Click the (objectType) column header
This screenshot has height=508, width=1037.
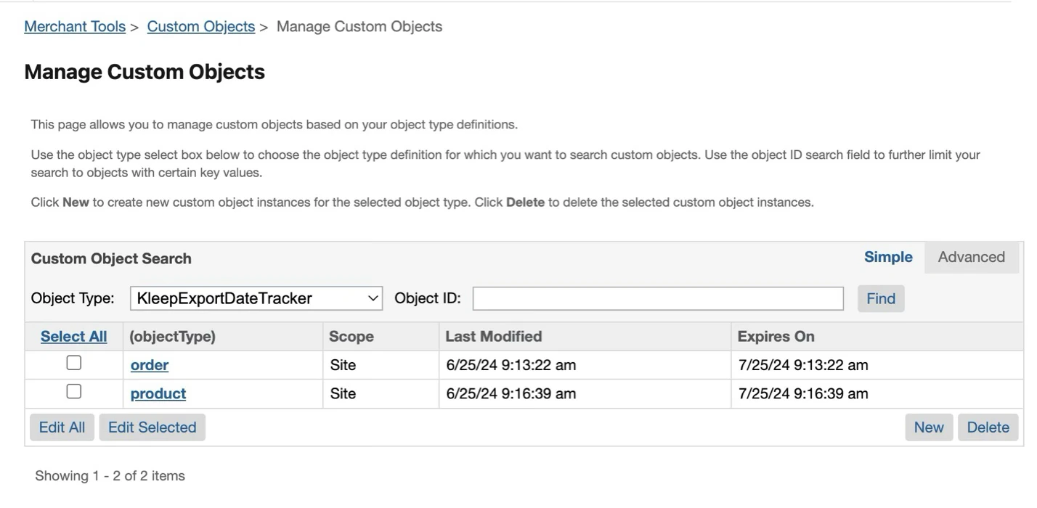point(172,337)
